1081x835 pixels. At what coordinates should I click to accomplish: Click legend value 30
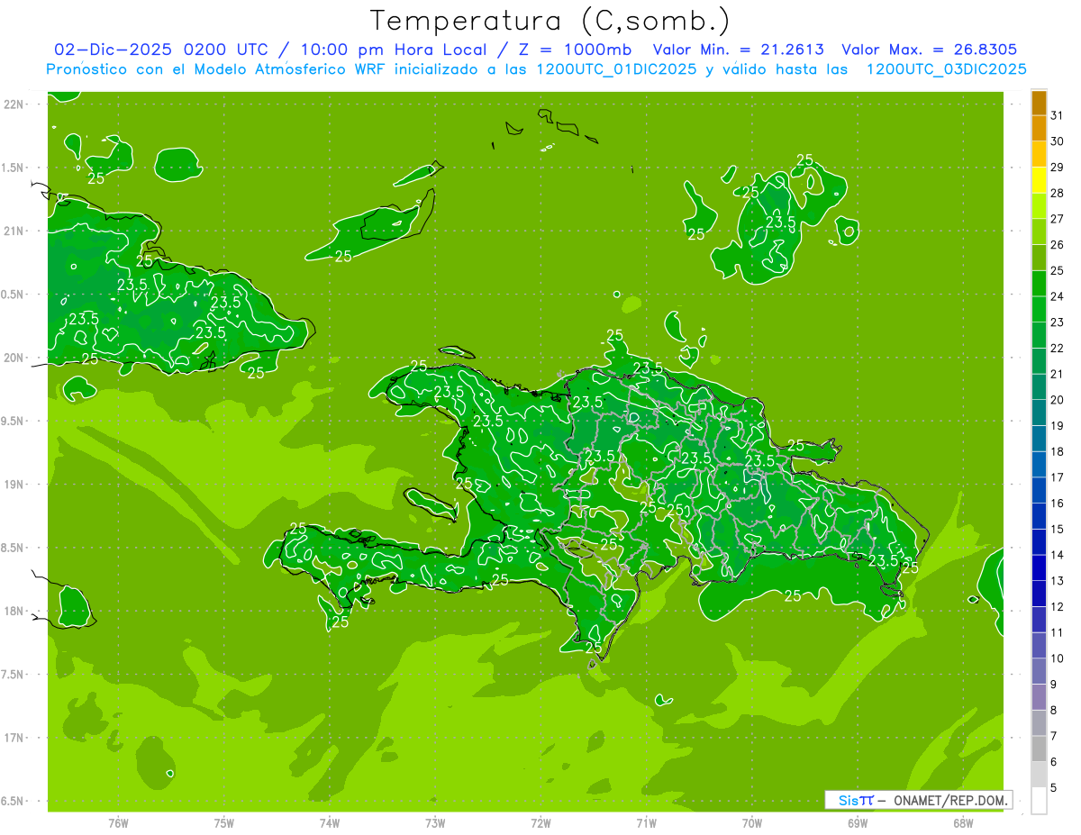[1057, 141]
